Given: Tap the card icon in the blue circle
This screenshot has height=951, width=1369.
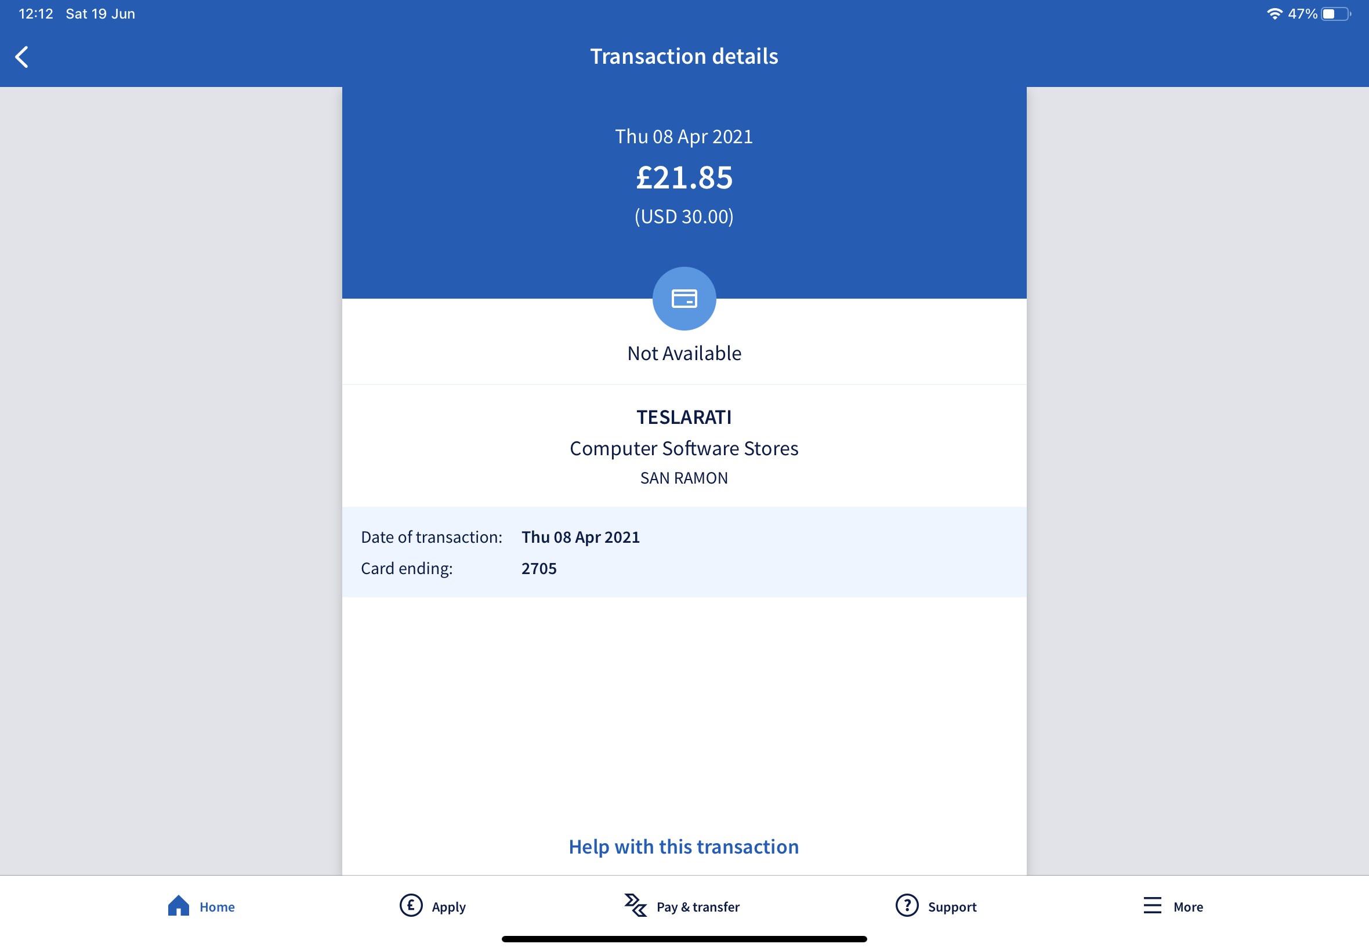Looking at the screenshot, I should [x=684, y=299].
